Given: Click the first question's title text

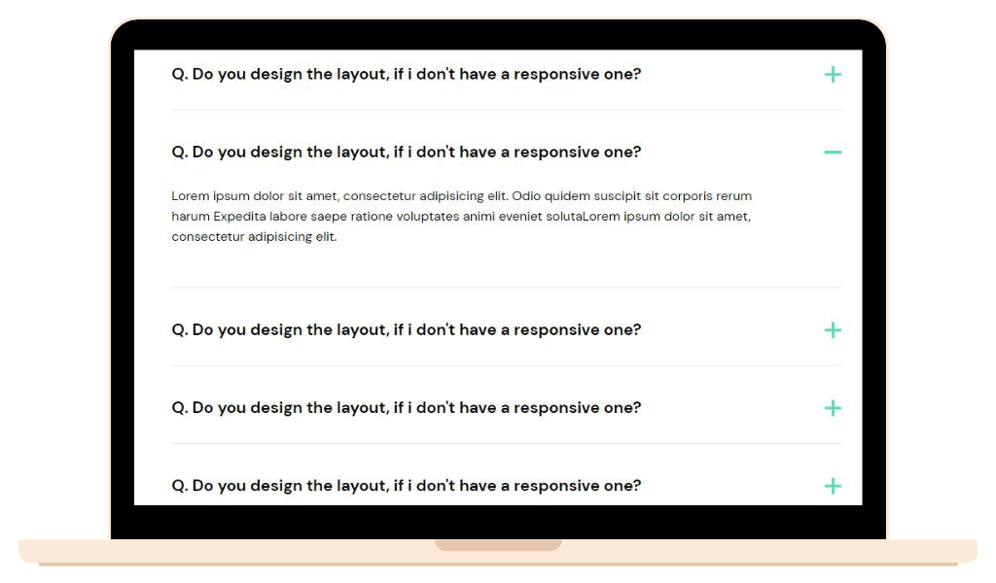Looking at the screenshot, I should (x=406, y=75).
